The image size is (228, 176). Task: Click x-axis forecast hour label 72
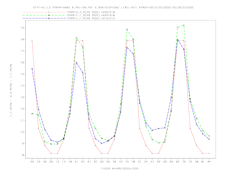(x=184, y=162)
